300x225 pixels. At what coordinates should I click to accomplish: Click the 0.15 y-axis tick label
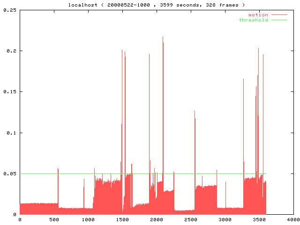pyautogui.click(x=10, y=91)
